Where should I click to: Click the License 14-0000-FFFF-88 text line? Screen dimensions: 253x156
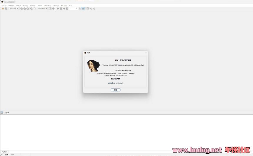pos(115,73)
